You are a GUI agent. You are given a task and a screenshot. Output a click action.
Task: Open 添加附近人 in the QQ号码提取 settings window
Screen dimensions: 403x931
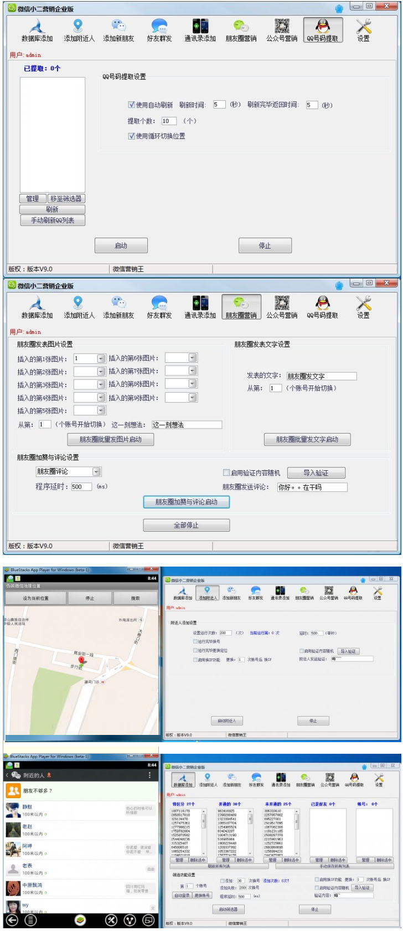point(79,30)
